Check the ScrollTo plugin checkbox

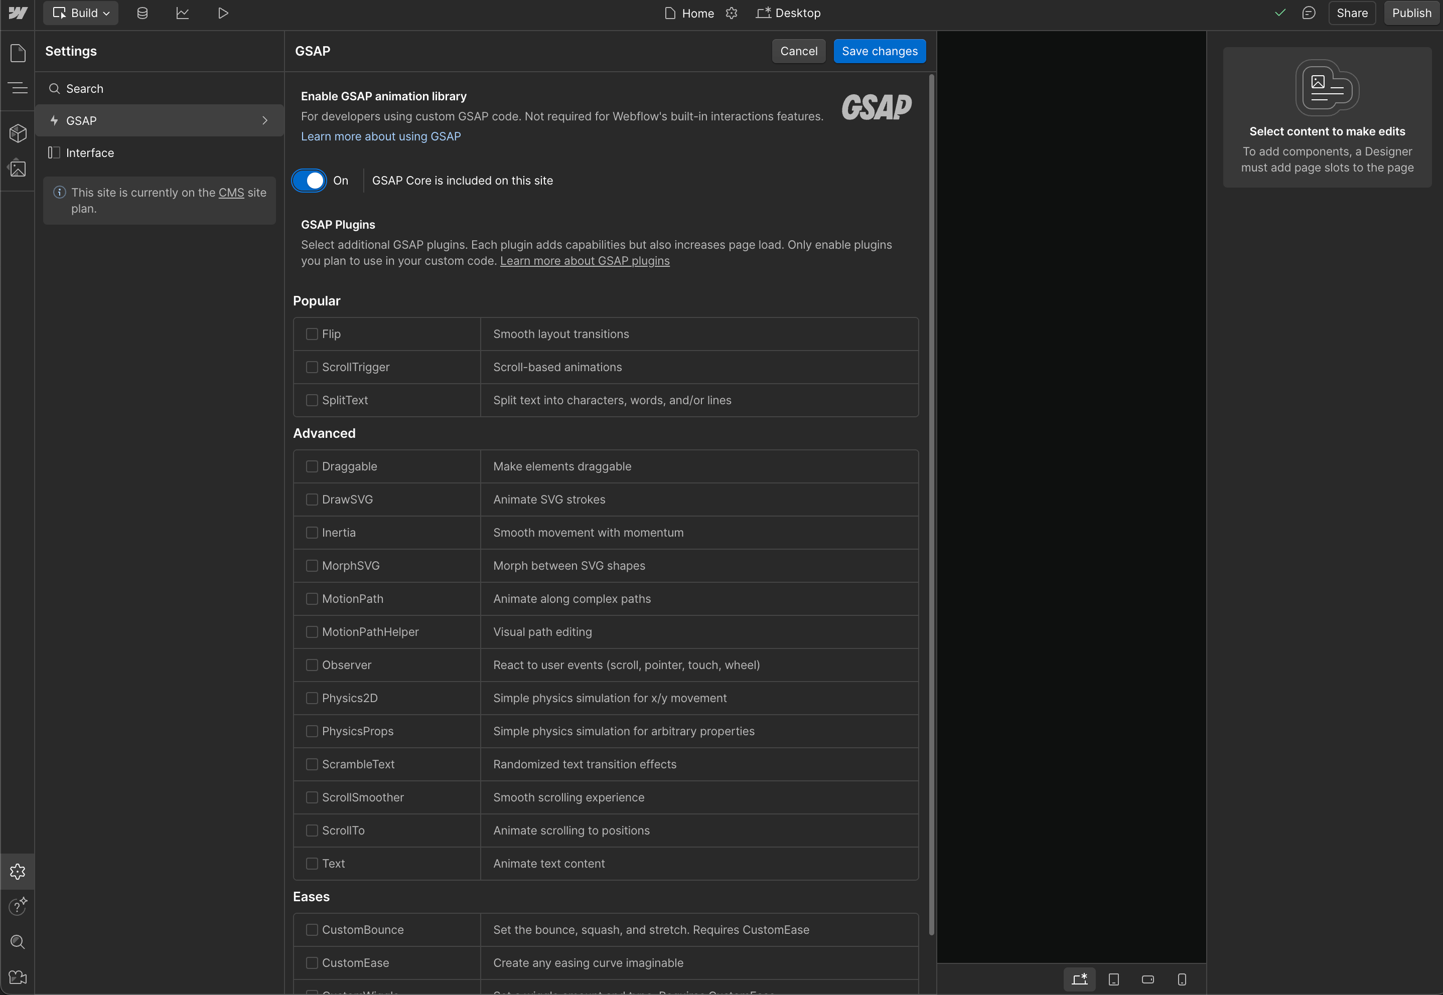click(312, 831)
